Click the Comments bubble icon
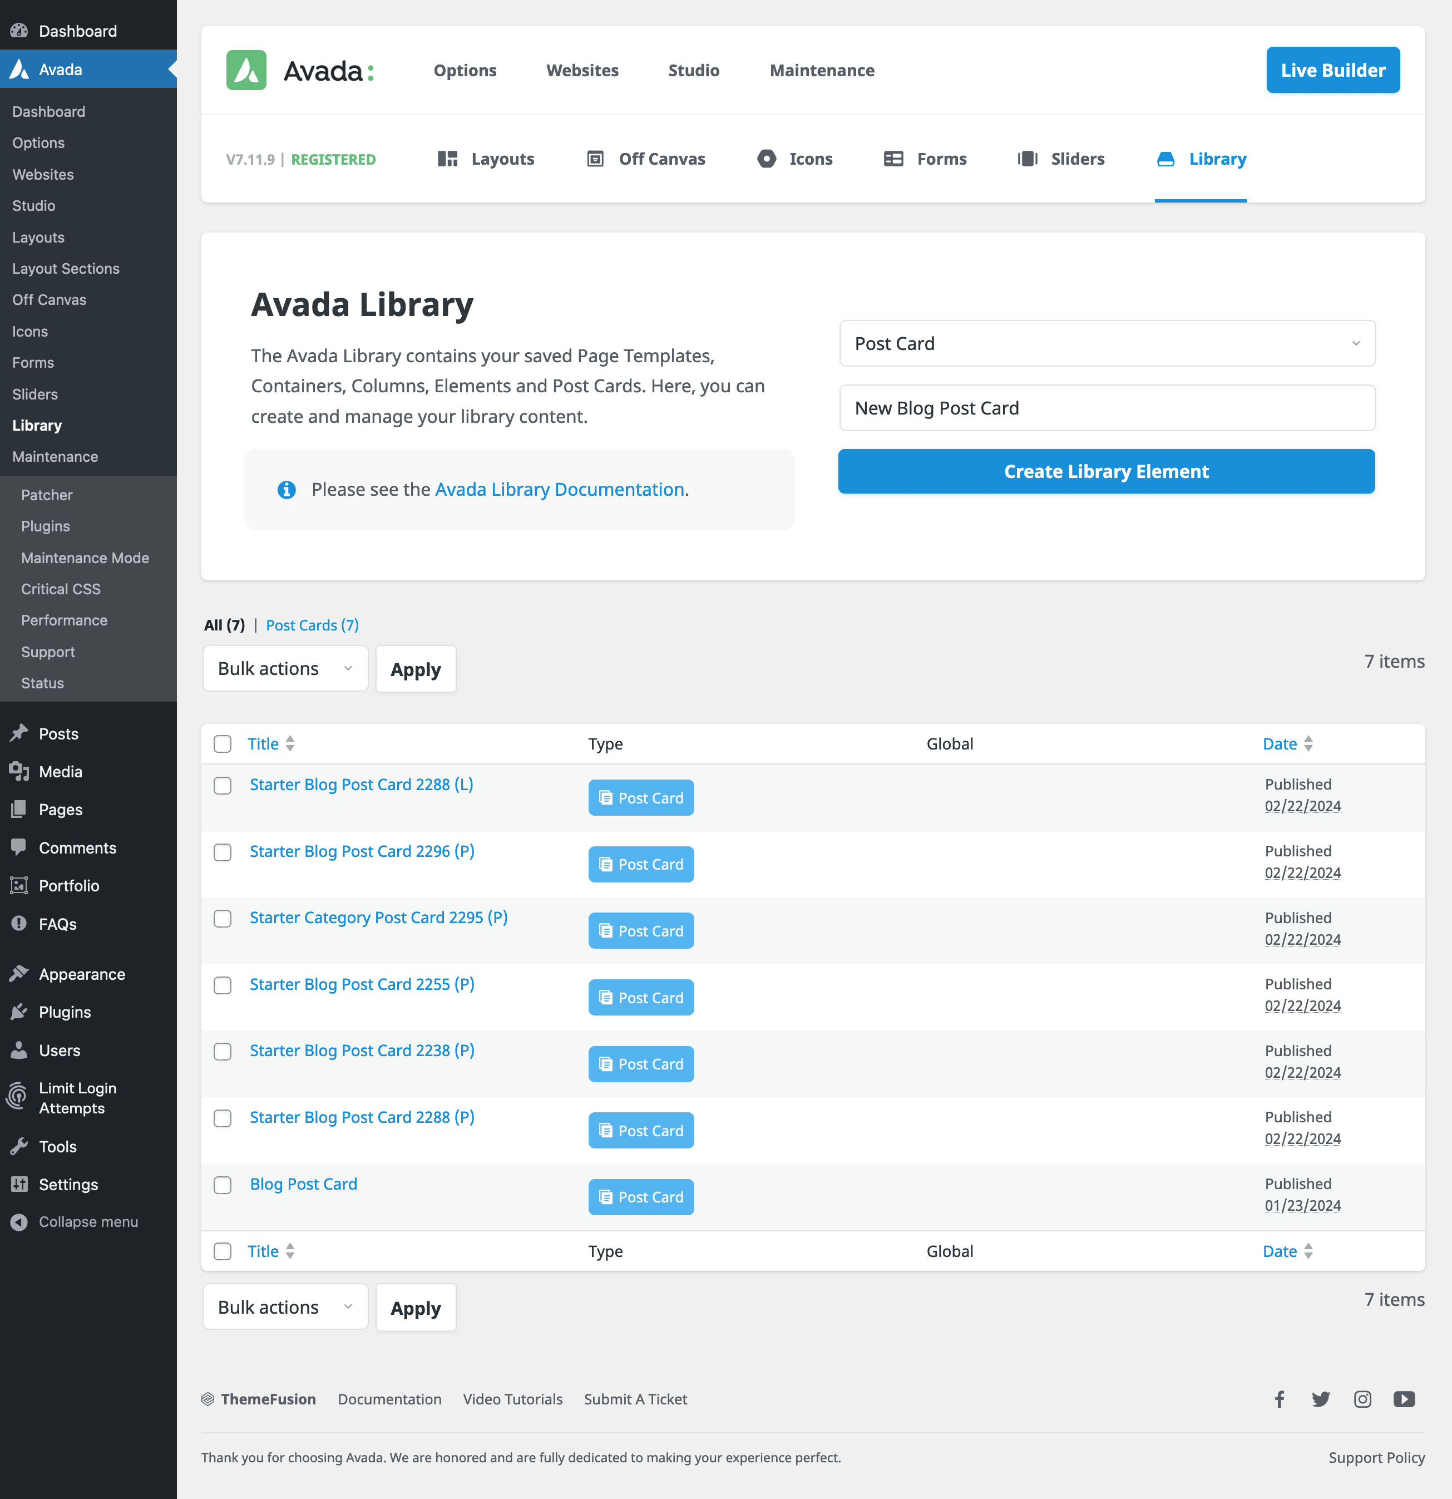Viewport: 1452px width, 1499px height. coord(19,847)
